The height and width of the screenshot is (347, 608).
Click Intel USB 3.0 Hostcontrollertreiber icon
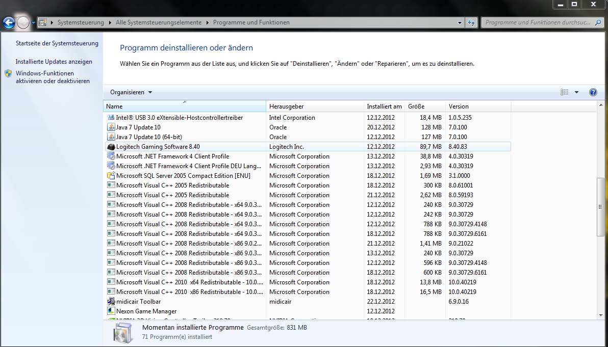tap(111, 117)
